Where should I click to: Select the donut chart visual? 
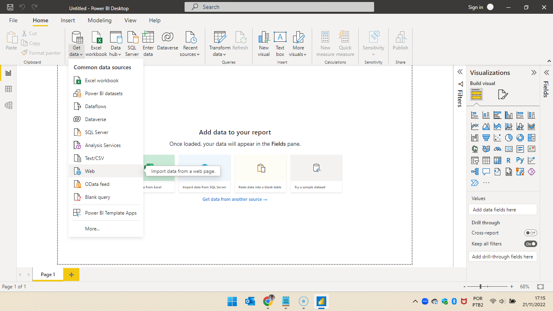pos(520,138)
